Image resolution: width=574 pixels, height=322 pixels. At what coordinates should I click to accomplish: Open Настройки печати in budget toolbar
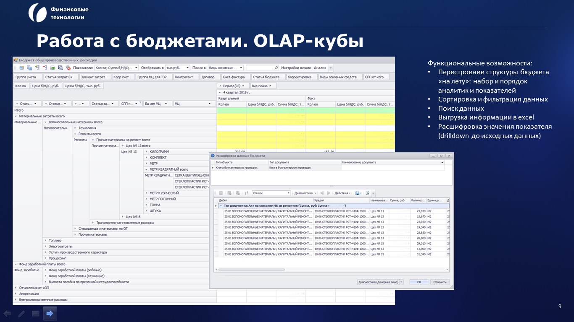pos(296,68)
